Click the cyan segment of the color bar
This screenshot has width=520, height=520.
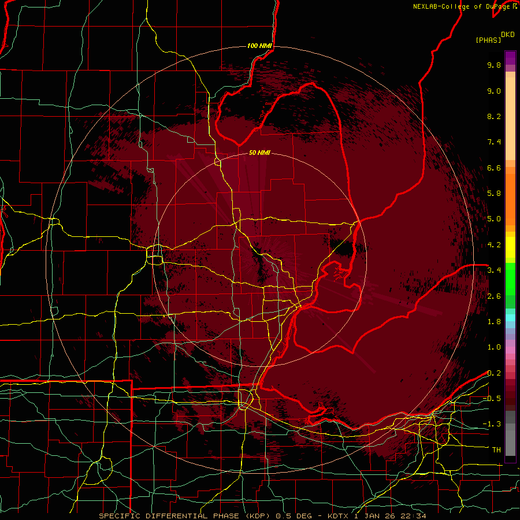(x=510, y=318)
